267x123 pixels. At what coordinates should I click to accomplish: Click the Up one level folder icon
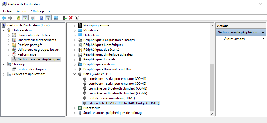coord(18,18)
